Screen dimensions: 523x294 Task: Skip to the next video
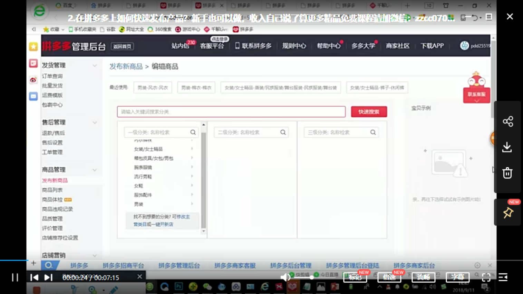48,277
